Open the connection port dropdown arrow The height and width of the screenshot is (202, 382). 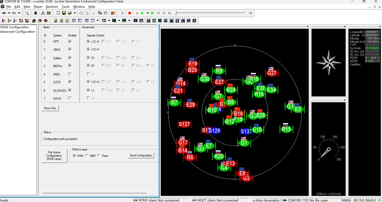[9, 13]
